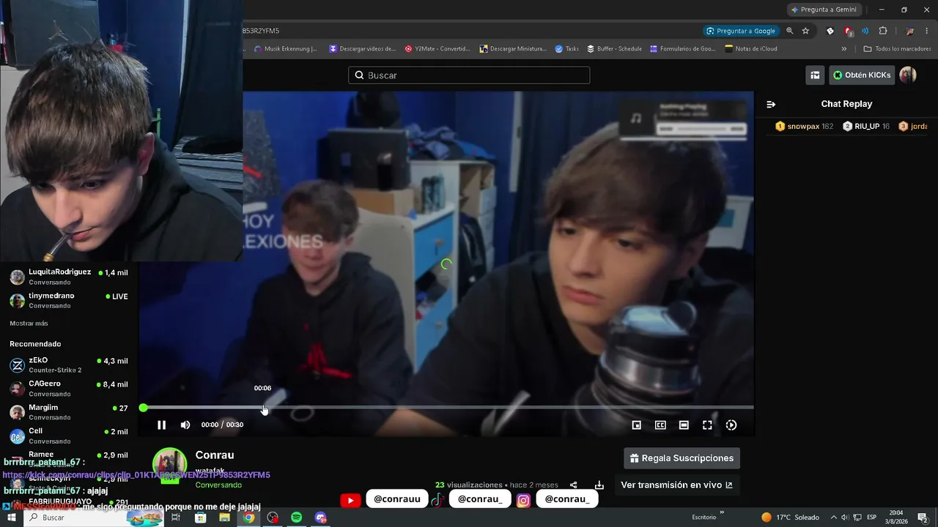The image size is (938, 527).
Task: Click the YouTube social icon
Action: 350,500
